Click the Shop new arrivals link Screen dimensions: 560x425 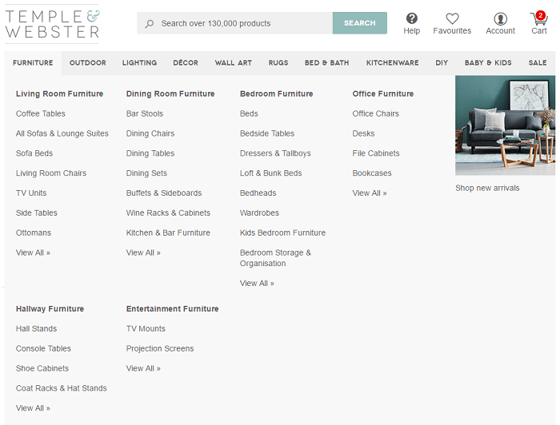tap(487, 189)
